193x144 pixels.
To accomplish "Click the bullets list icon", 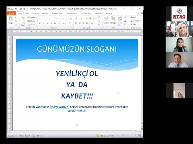I will [x=76, y=18].
